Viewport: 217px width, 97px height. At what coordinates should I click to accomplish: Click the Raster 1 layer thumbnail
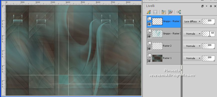(x=157, y=58)
